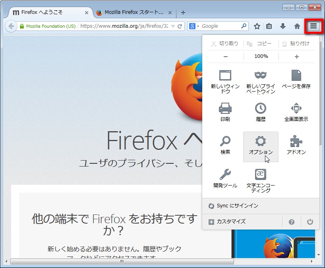The image size is (325, 268).
Task: Click the help question mark icon
Action: [x=291, y=222]
